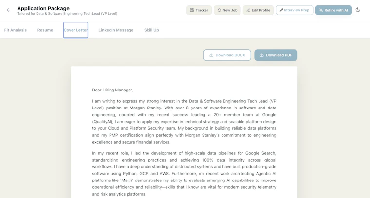Go to the LinkedIn Message tab

pyautogui.click(x=116, y=30)
